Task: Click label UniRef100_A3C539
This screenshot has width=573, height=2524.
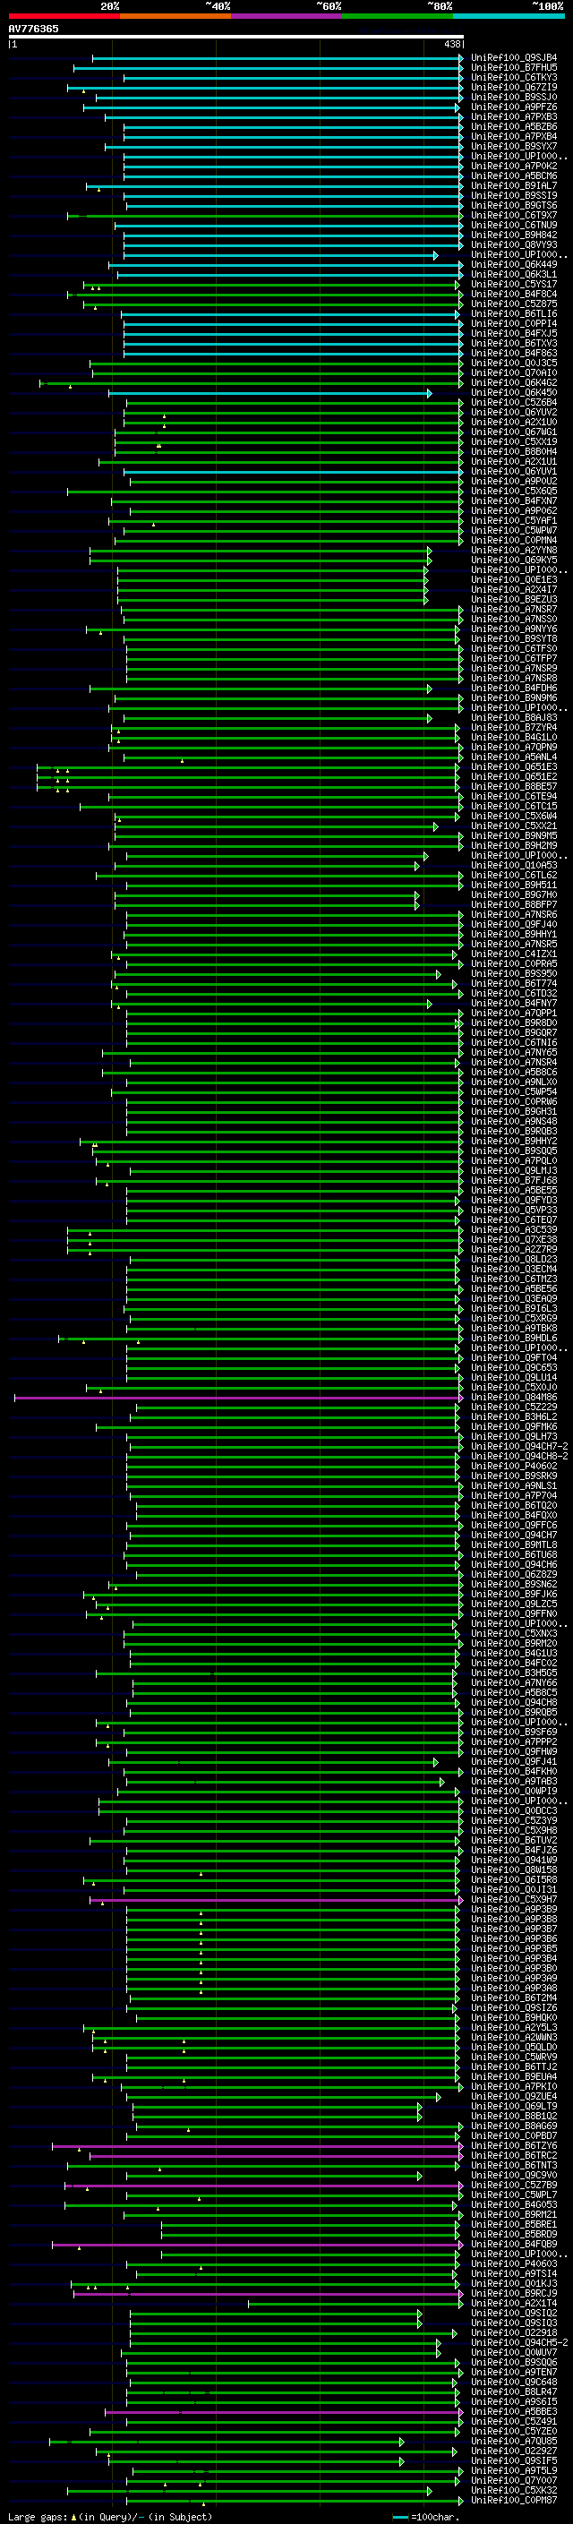Action: click(514, 1229)
